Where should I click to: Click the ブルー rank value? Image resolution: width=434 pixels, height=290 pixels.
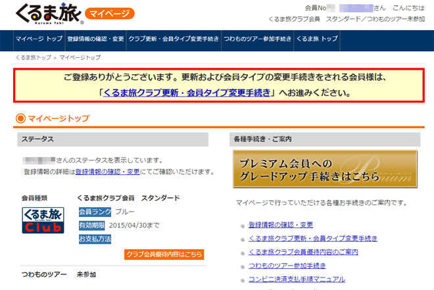click(125, 212)
